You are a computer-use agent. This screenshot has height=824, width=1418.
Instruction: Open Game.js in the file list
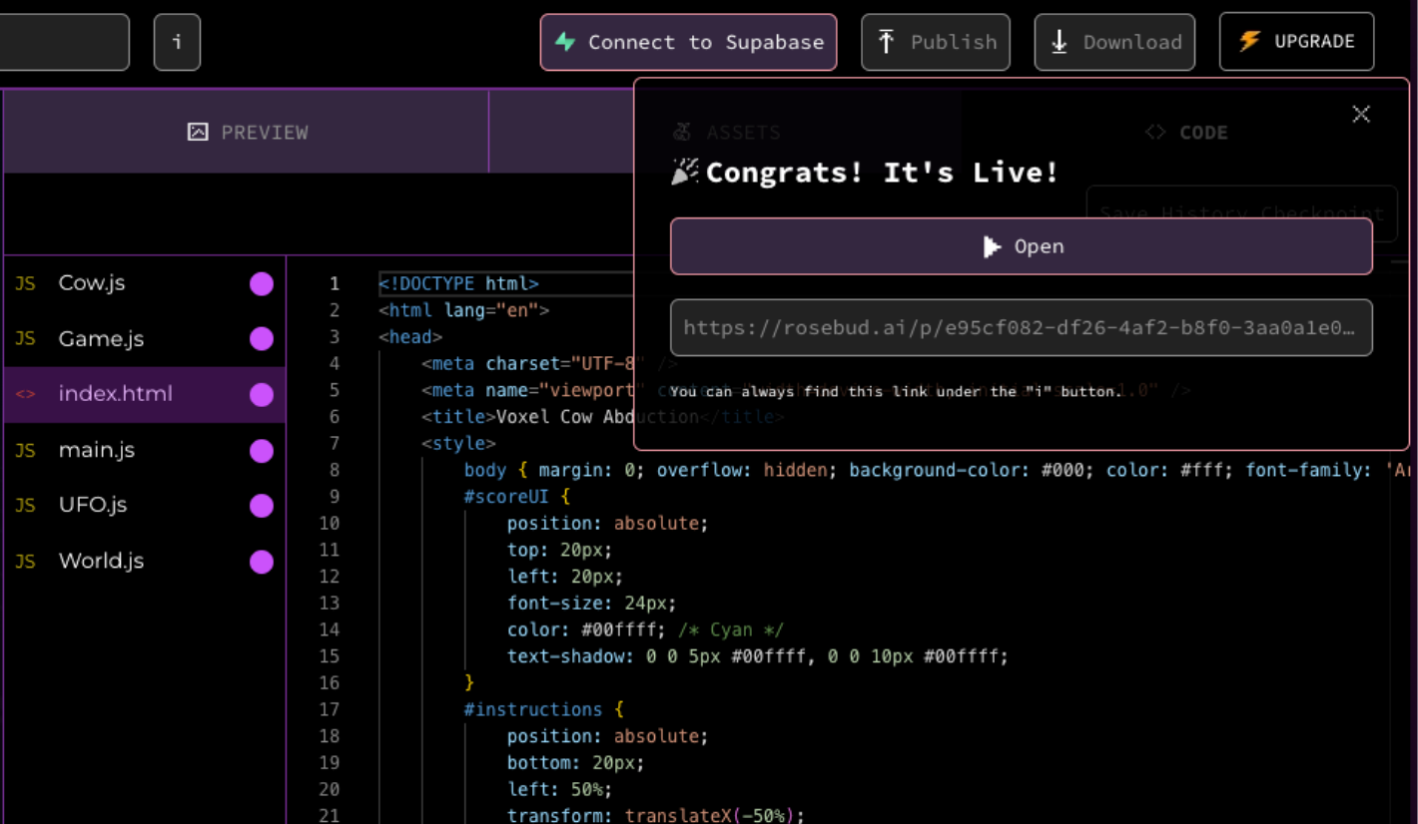[x=145, y=339]
